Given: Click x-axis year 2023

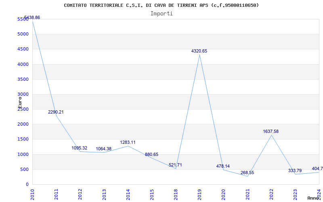Looking at the screenshot, I should [295, 194].
